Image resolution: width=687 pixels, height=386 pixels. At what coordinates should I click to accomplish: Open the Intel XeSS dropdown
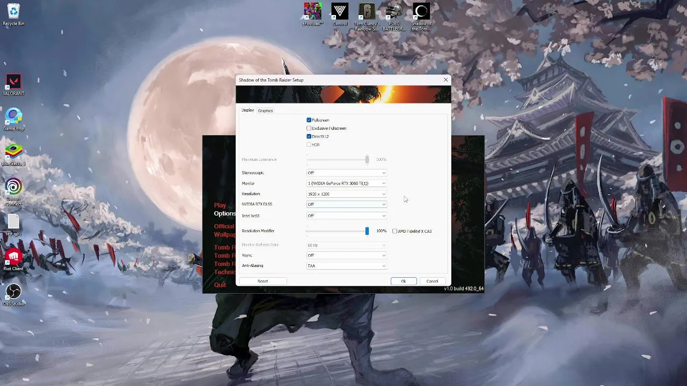(x=346, y=216)
